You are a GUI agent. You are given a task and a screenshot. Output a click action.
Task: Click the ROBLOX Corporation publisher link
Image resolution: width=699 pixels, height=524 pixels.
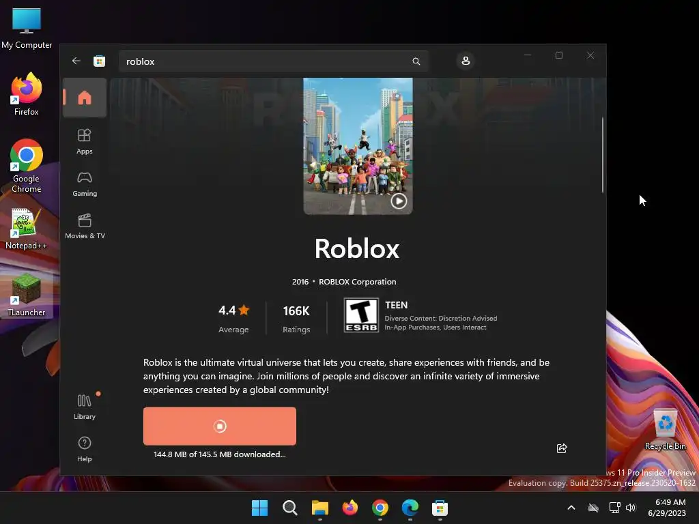357,282
